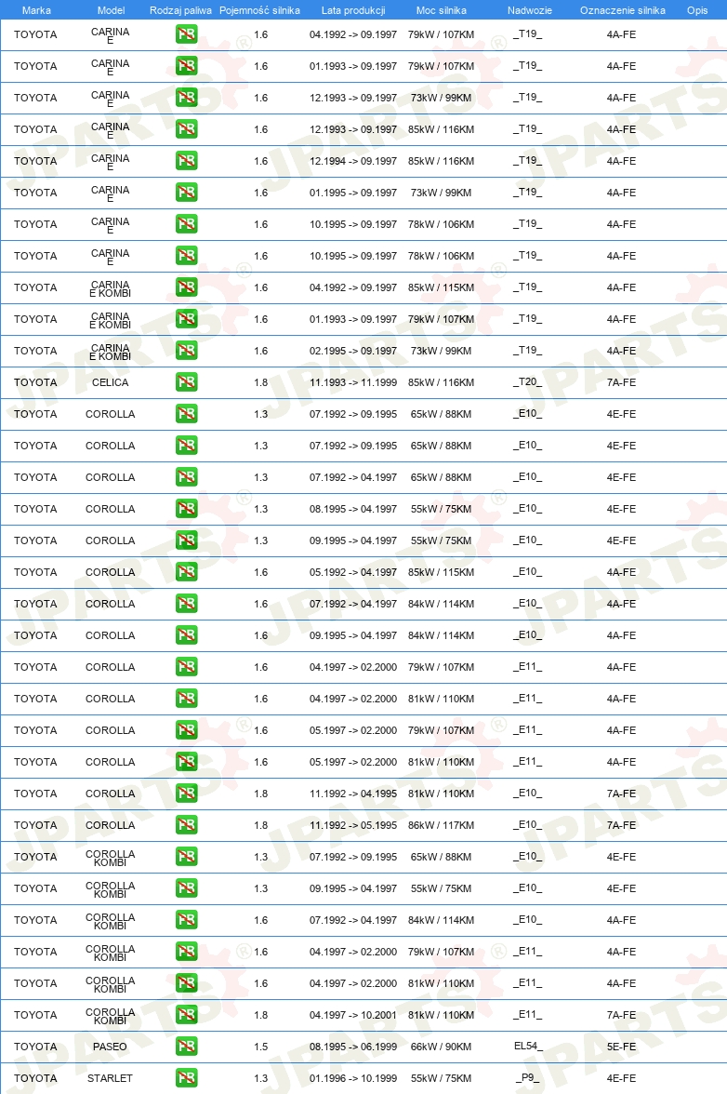
Task: Click production years 05.1992 -> 04.1997
Action: click(353, 572)
